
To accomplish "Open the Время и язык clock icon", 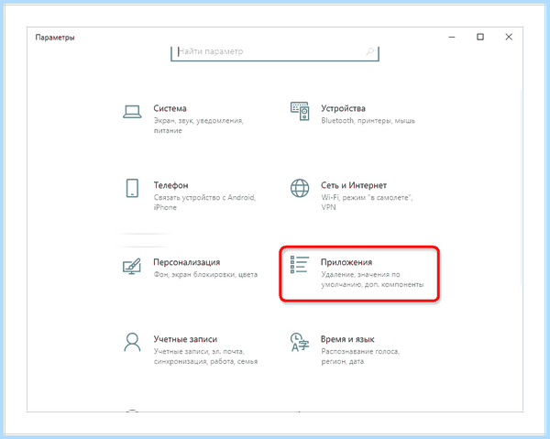I will point(300,342).
